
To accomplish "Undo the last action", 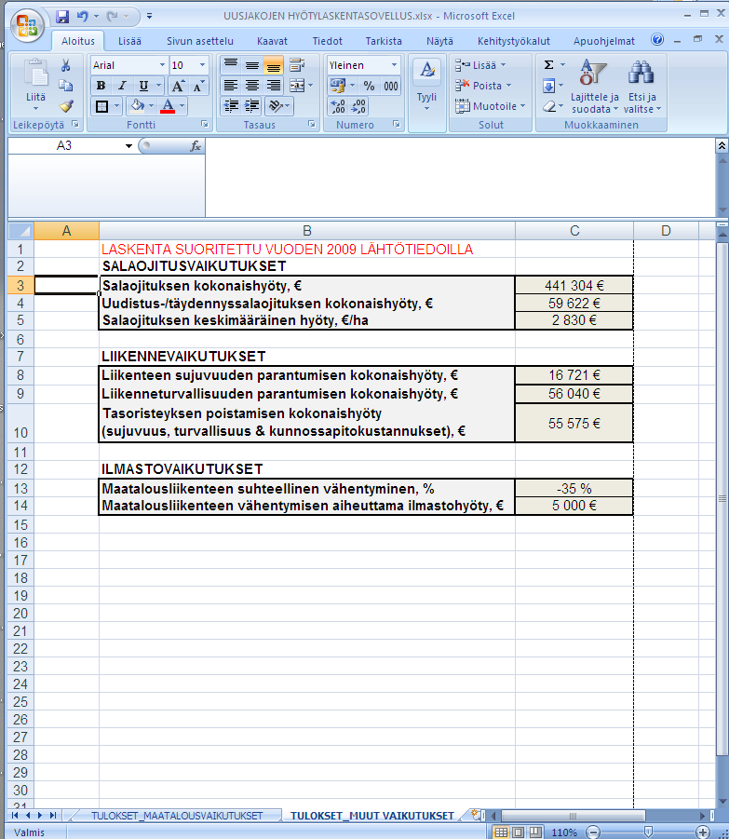I will (x=82, y=16).
